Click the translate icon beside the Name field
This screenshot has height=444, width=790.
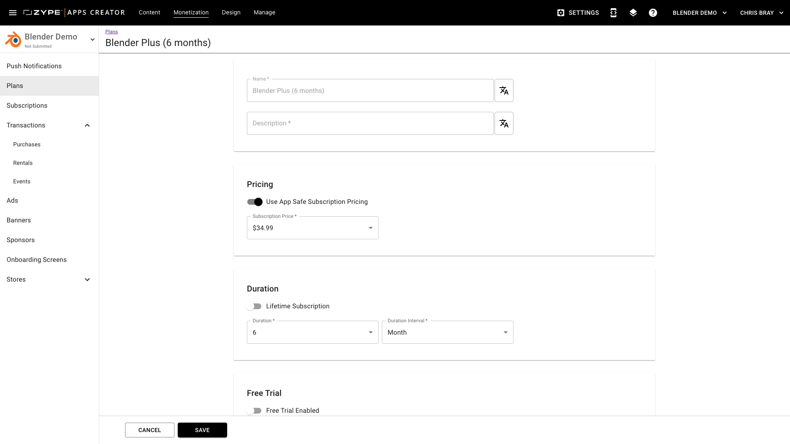(504, 90)
